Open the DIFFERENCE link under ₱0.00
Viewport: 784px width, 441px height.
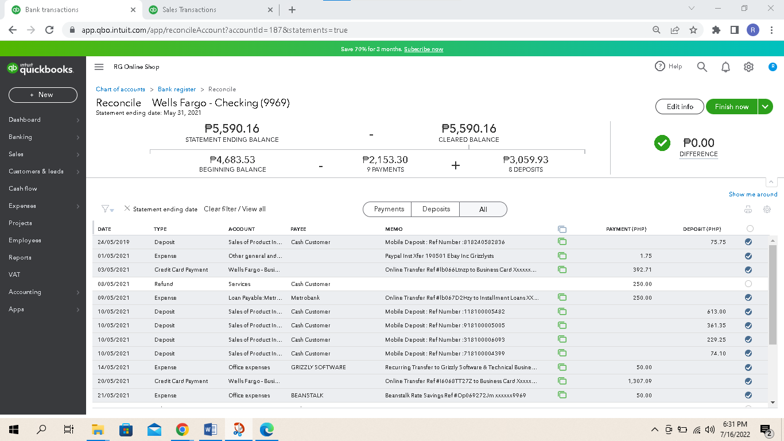pos(698,154)
